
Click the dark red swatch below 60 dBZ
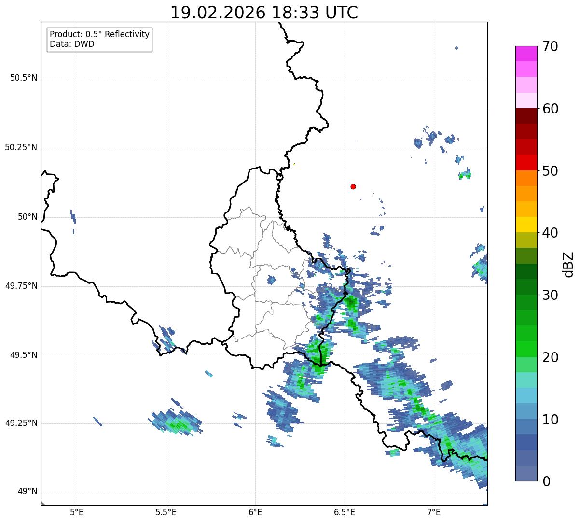526,116
